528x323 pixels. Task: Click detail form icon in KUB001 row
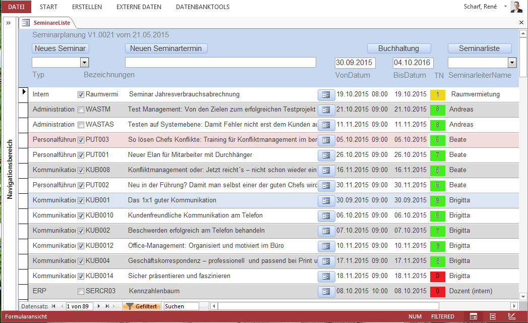326,201
